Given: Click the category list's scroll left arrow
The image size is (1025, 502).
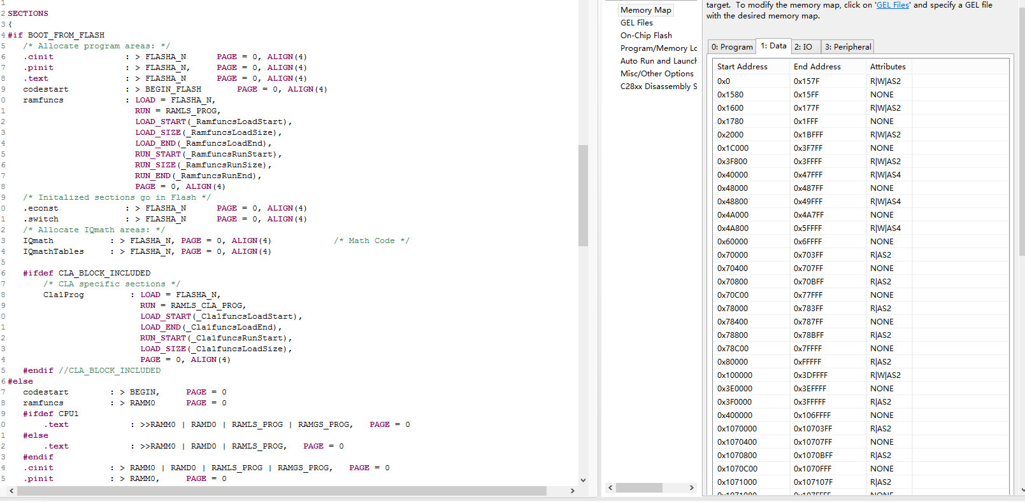Looking at the screenshot, I should (x=610, y=487).
